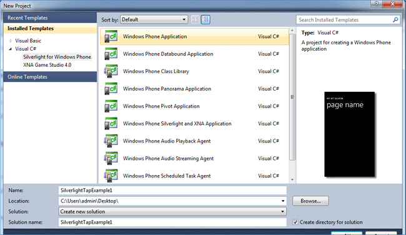Select 'Windows Phone Class Library' text

(156, 71)
